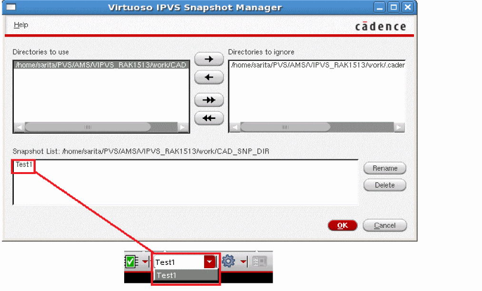This screenshot has height=291, width=482.
Task: Move all directories to ignore list
Action: click(x=209, y=100)
